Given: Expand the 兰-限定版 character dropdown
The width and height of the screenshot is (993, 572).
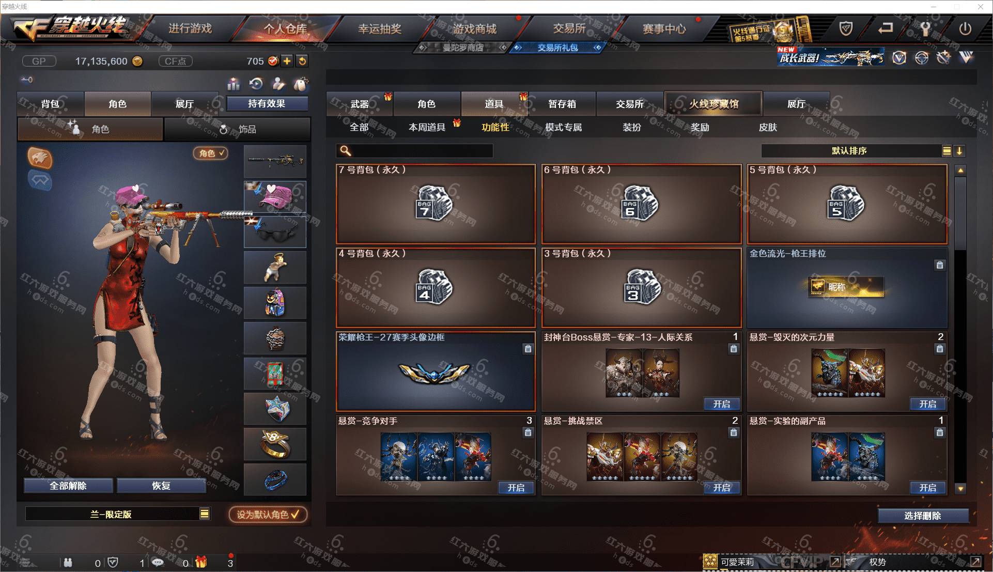Looking at the screenshot, I should pyautogui.click(x=205, y=514).
